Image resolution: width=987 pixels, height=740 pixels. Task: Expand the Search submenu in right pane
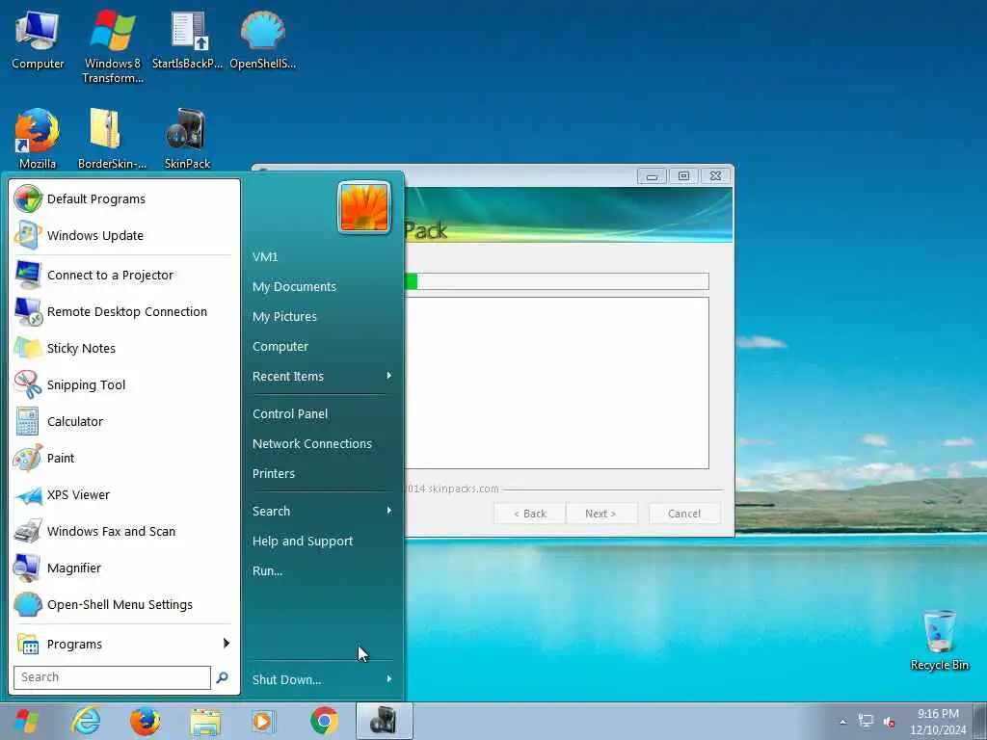[x=322, y=511]
